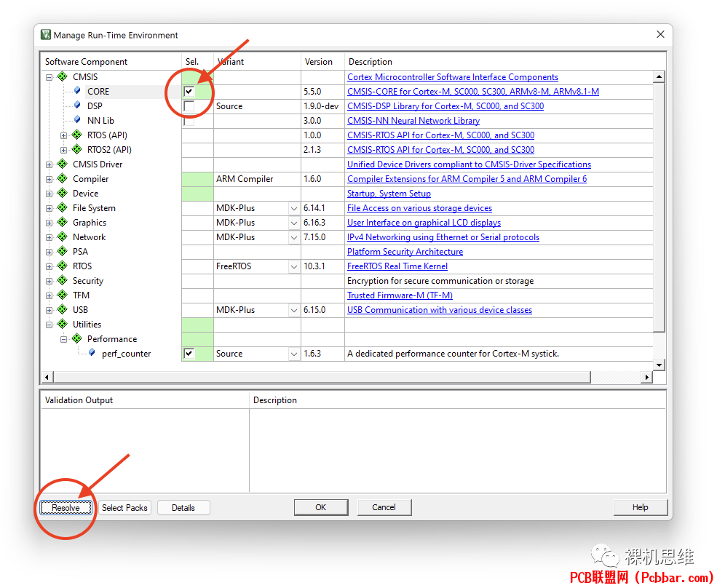Click the CMSIS Driver group icon
This screenshot has width=717, height=588.
pyautogui.click(x=63, y=164)
